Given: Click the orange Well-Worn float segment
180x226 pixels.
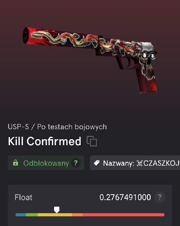Looking at the screenshot, I should 77,215.
